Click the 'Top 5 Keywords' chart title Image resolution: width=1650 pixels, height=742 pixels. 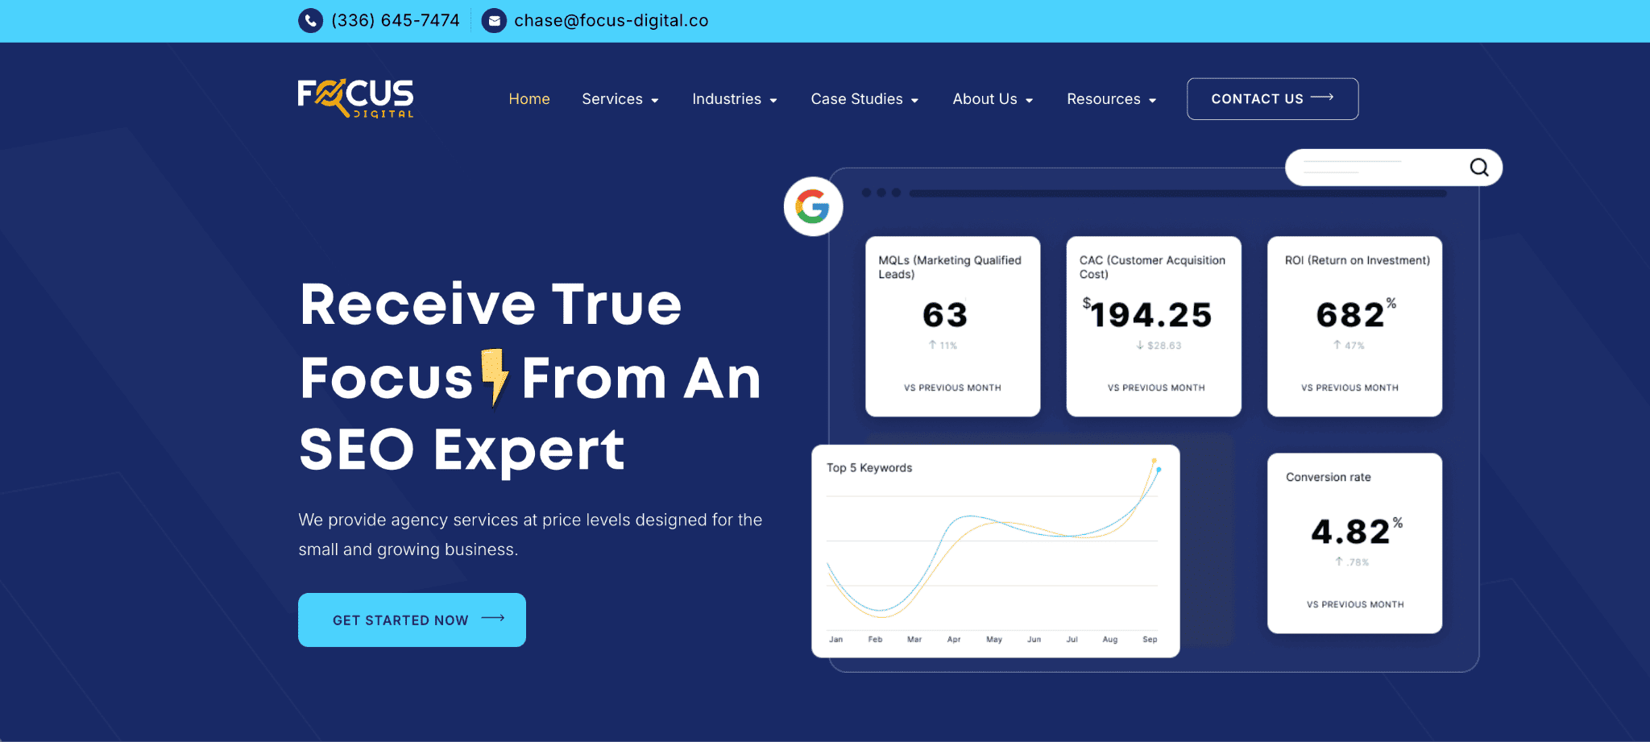869,467
